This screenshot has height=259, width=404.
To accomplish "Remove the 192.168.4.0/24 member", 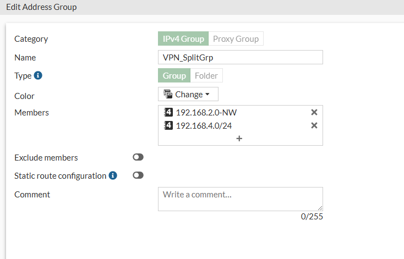I will pos(314,125).
